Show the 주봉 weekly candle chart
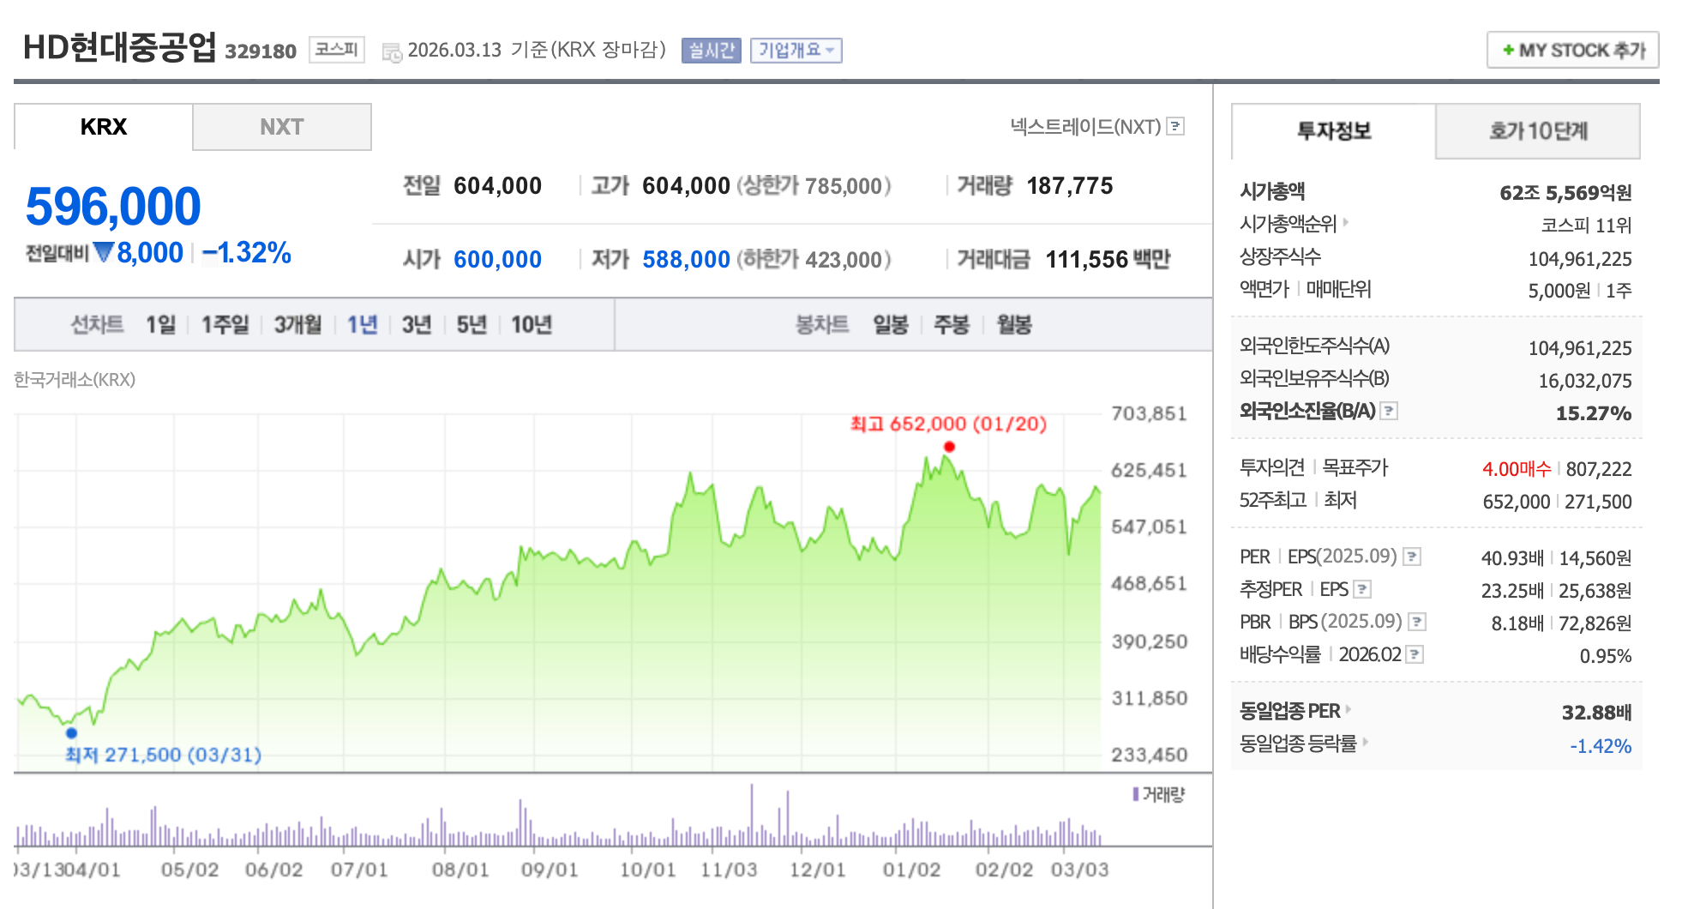 [952, 325]
